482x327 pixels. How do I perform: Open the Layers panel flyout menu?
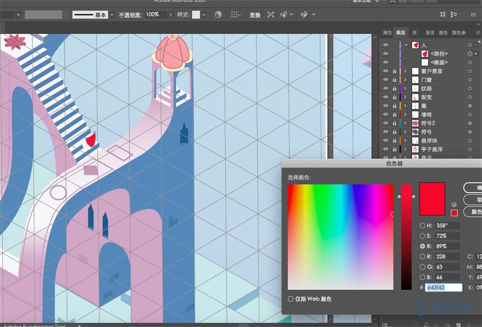pyautogui.click(x=478, y=32)
